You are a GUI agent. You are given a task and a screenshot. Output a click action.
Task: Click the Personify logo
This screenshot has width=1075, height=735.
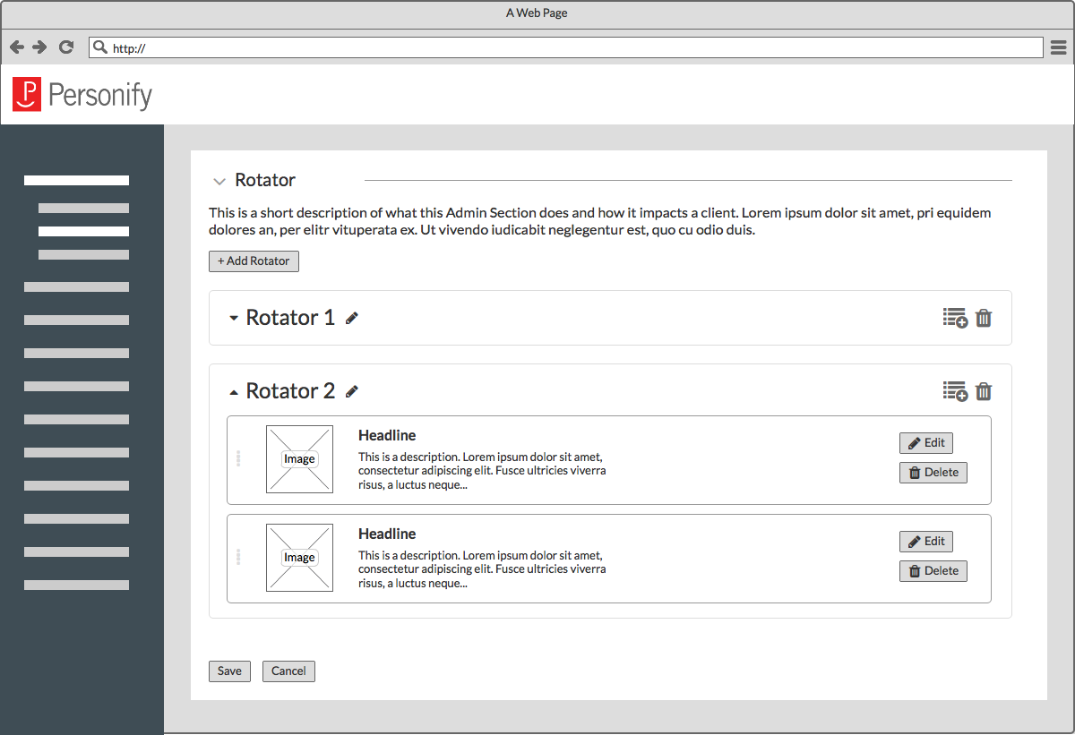tap(82, 95)
